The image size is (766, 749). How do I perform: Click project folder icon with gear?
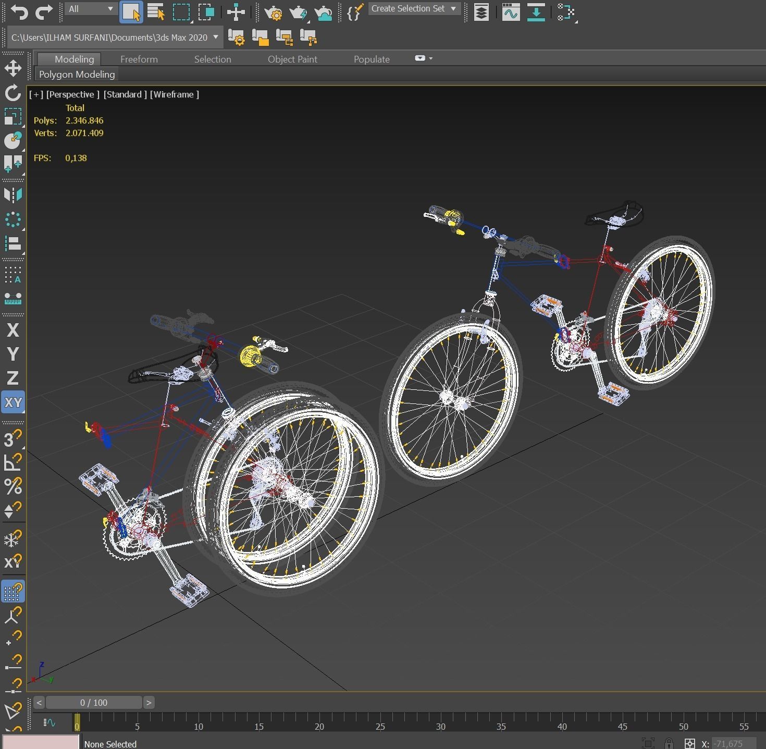(x=236, y=38)
